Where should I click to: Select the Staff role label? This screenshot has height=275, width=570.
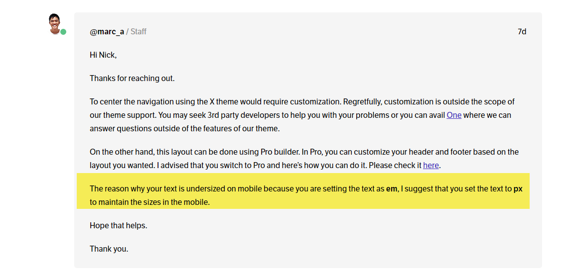(x=139, y=32)
